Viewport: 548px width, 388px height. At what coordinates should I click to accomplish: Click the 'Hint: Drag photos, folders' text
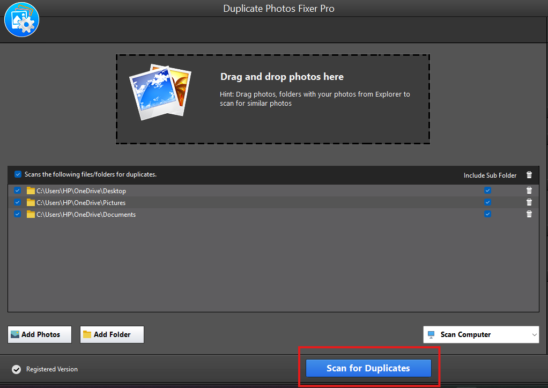coord(315,99)
